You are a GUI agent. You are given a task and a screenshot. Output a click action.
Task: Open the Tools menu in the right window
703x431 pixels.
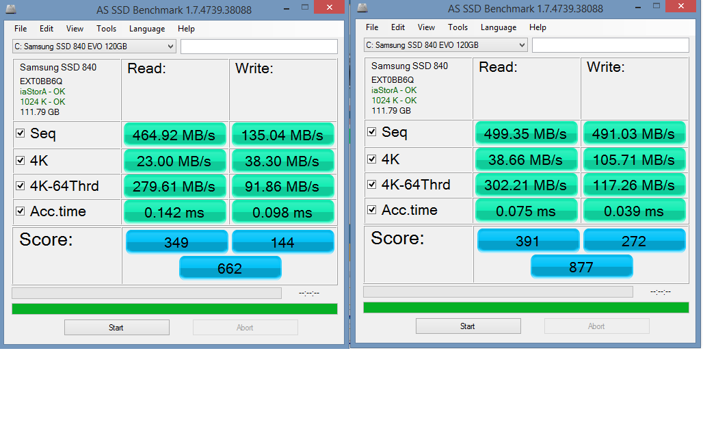coord(457,27)
